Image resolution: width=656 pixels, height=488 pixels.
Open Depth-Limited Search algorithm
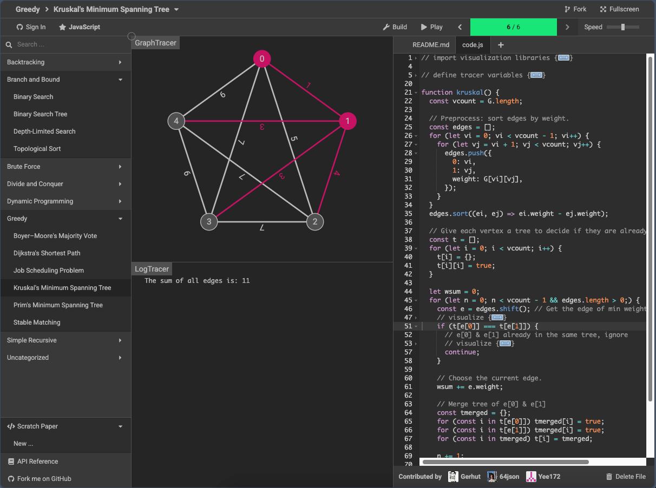point(65,131)
